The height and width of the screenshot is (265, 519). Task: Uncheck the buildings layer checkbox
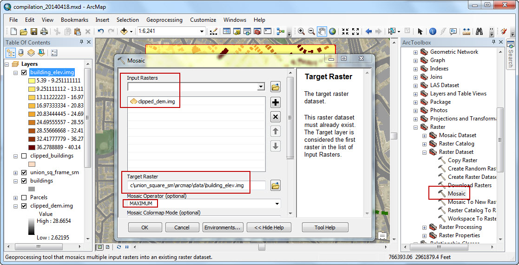(24, 181)
